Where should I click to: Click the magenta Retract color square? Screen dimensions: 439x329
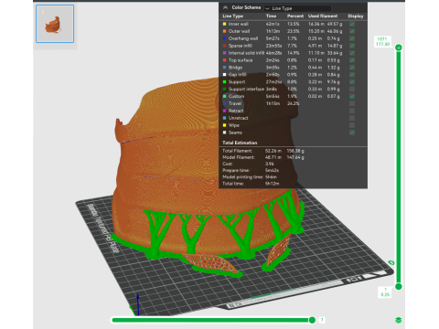[225, 111]
